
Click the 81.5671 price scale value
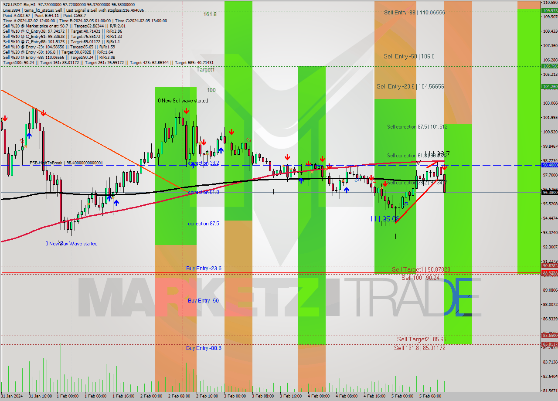pos(550,391)
